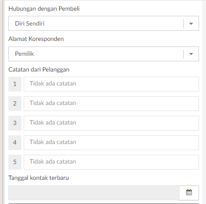Click the Alamat Koresponden label
The image size is (206, 204).
36,39
